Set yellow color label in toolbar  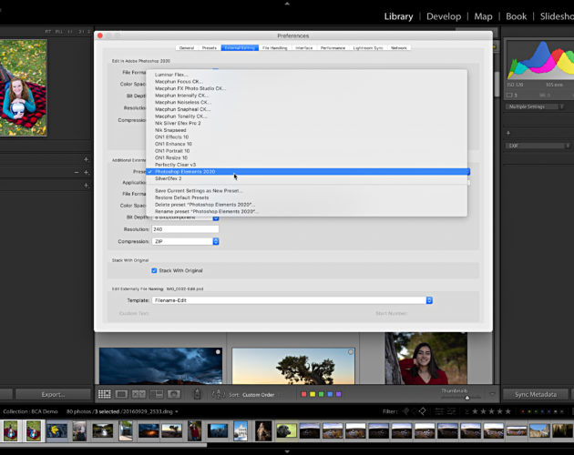pyautogui.click(x=313, y=394)
